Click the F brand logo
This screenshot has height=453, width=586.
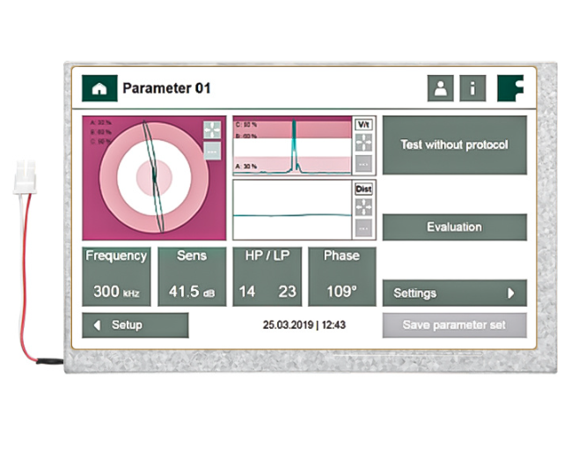click(511, 88)
